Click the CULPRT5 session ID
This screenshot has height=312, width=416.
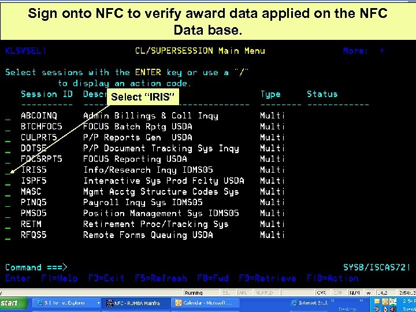pyautogui.click(x=39, y=138)
